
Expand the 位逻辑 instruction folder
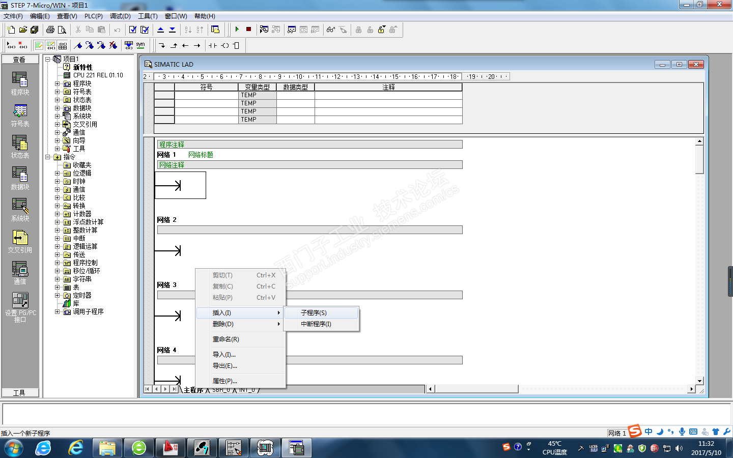click(58, 173)
